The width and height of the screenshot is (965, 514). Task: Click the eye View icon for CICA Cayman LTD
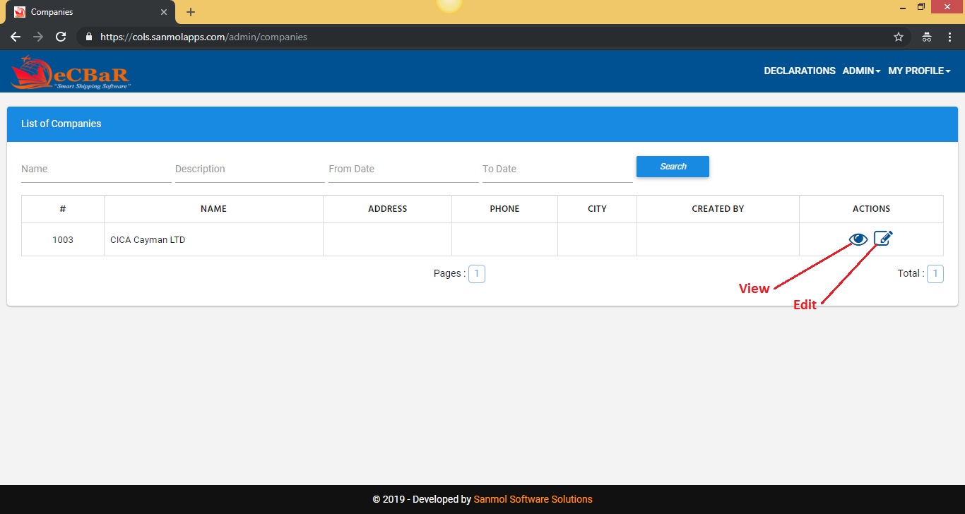[858, 239]
